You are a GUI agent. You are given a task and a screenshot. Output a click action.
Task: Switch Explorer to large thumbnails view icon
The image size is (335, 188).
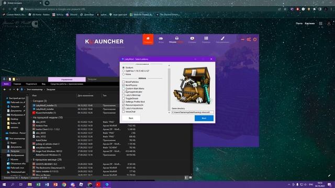(x=191, y=178)
